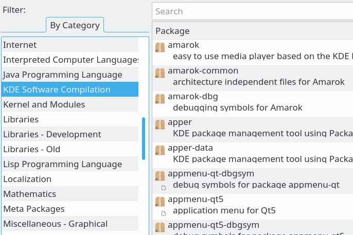Click the Filter: label

14,10
